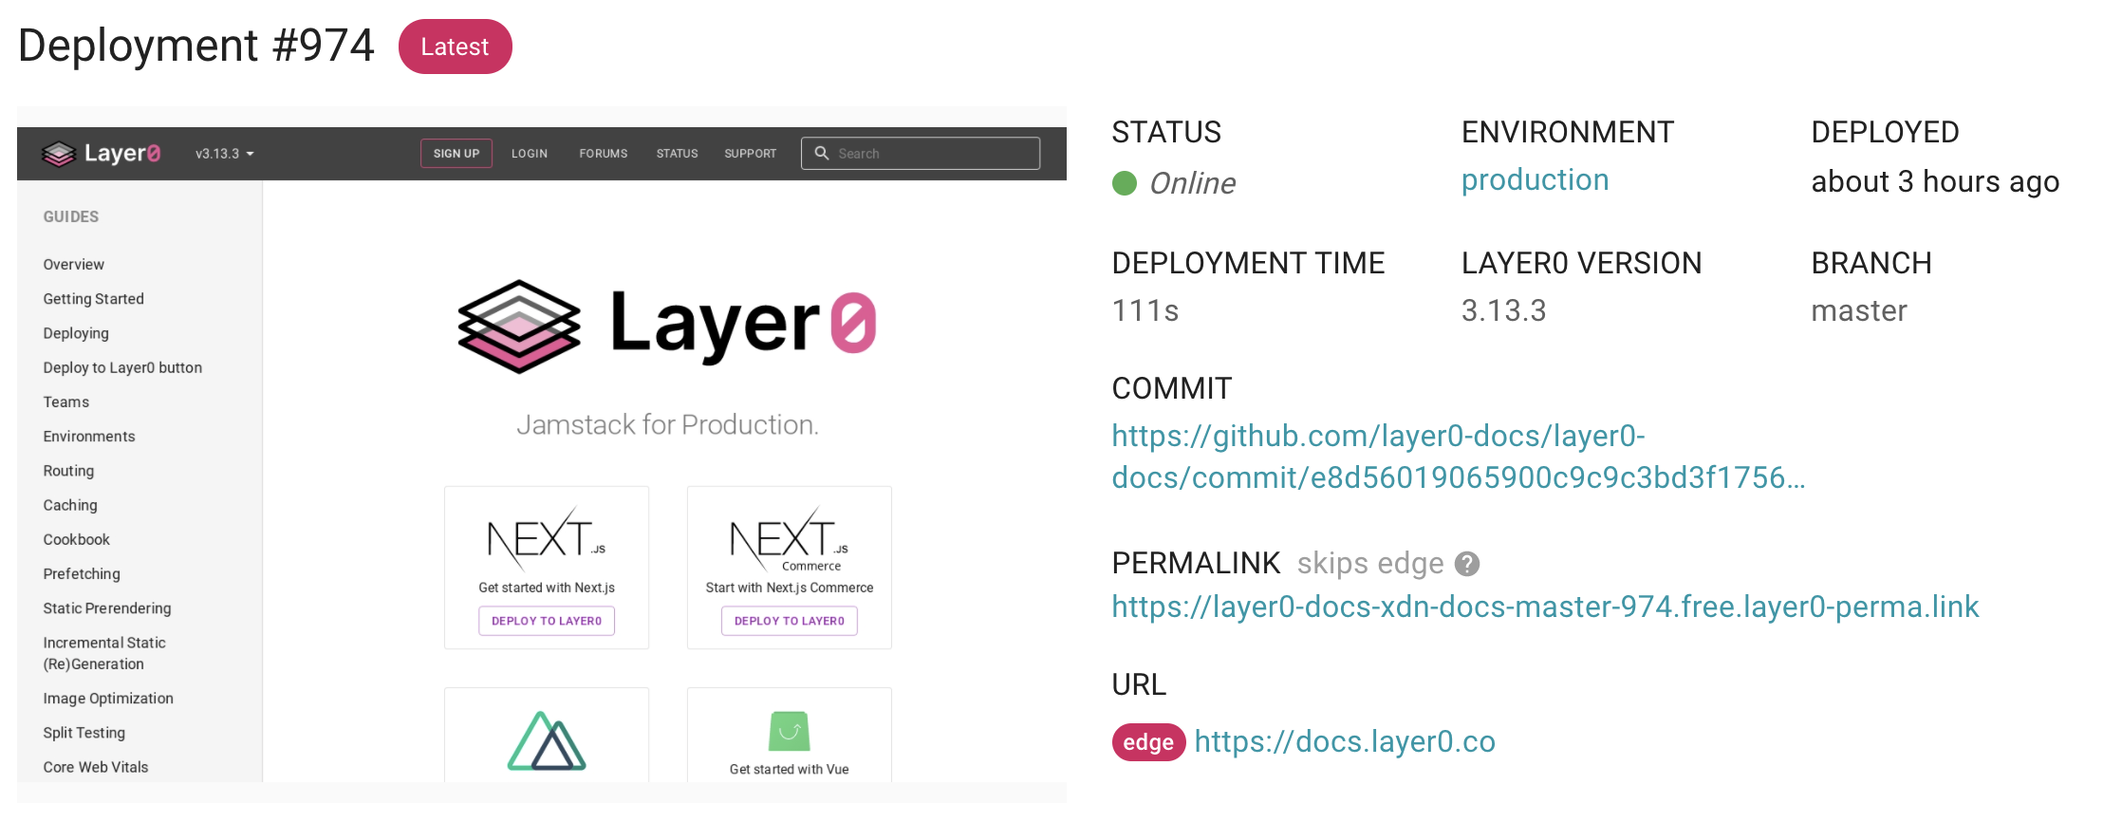
Task: Open the STATUS menu item in the header
Action: (x=678, y=154)
